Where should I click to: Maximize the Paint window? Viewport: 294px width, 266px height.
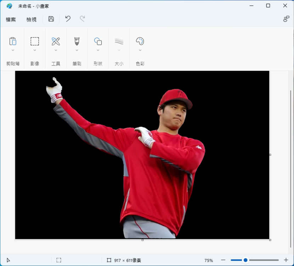268,6
